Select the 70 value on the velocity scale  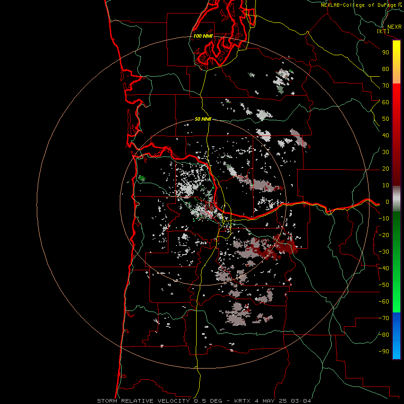pyautogui.click(x=386, y=86)
